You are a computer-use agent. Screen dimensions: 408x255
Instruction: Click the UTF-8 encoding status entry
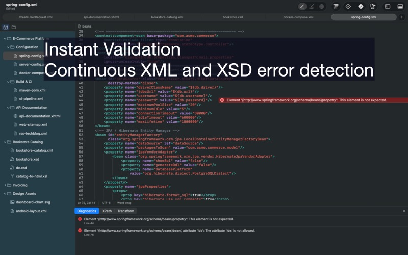[106, 203]
